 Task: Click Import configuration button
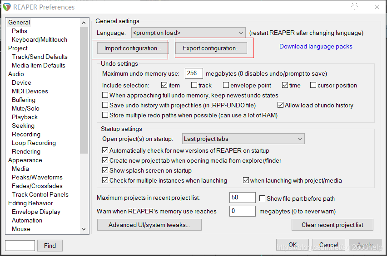[133, 48]
